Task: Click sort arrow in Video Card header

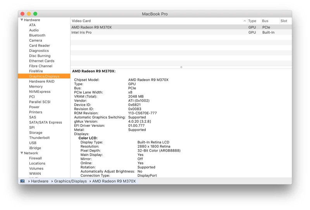Action: click(245, 21)
